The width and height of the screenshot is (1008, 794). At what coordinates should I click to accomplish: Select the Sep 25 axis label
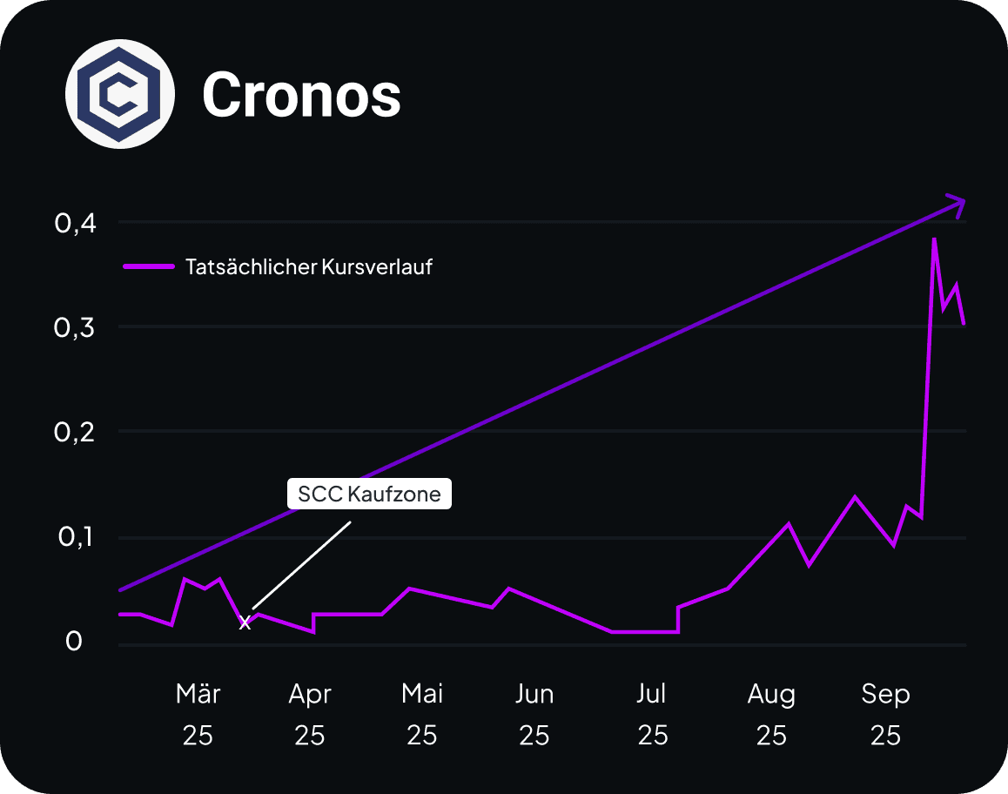[x=886, y=714]
